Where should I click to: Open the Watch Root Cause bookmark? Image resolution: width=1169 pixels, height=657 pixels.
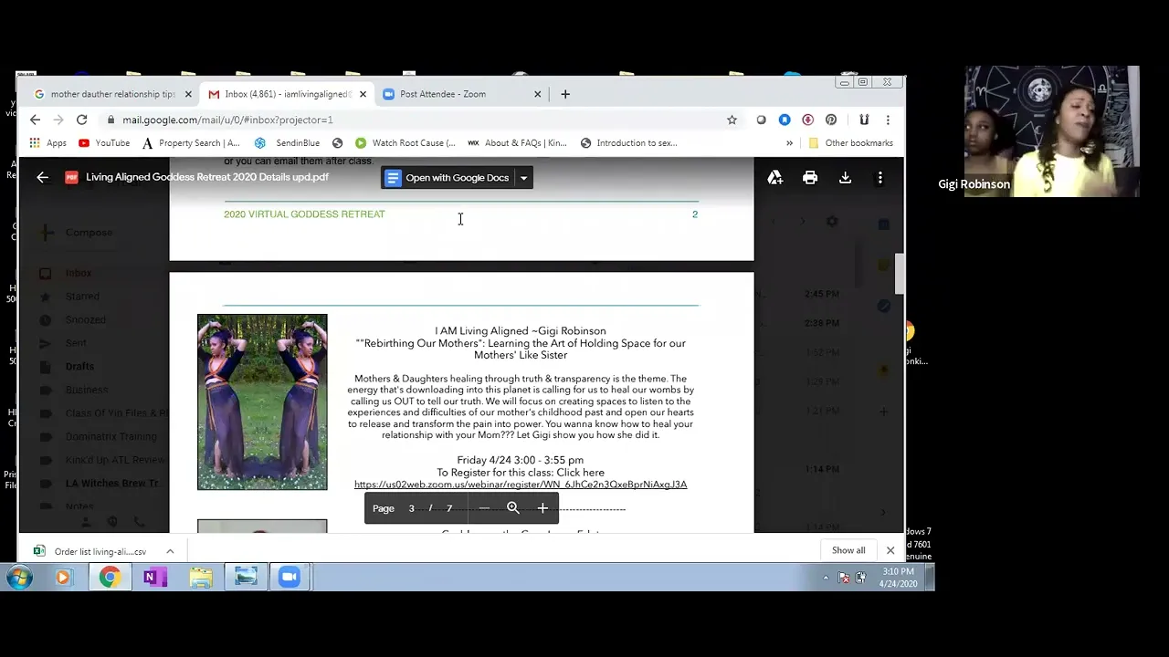(x=405, y=142)
